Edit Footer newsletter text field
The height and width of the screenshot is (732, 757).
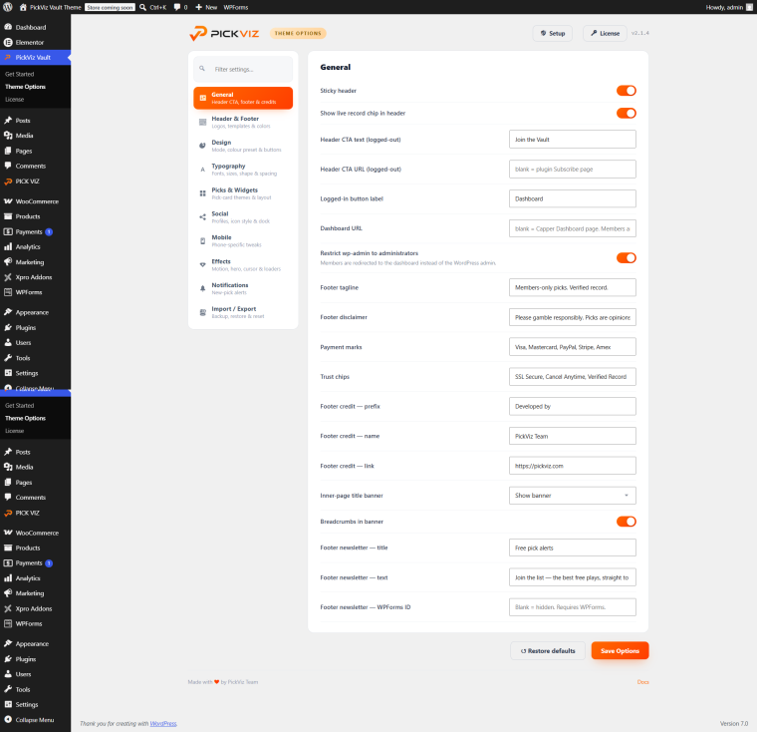572,577
